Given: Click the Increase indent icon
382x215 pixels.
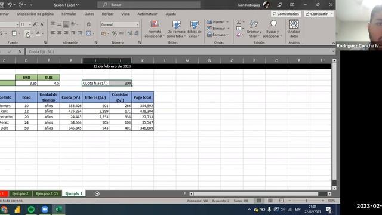Looking at the screenshot, I should click(79, 33).
